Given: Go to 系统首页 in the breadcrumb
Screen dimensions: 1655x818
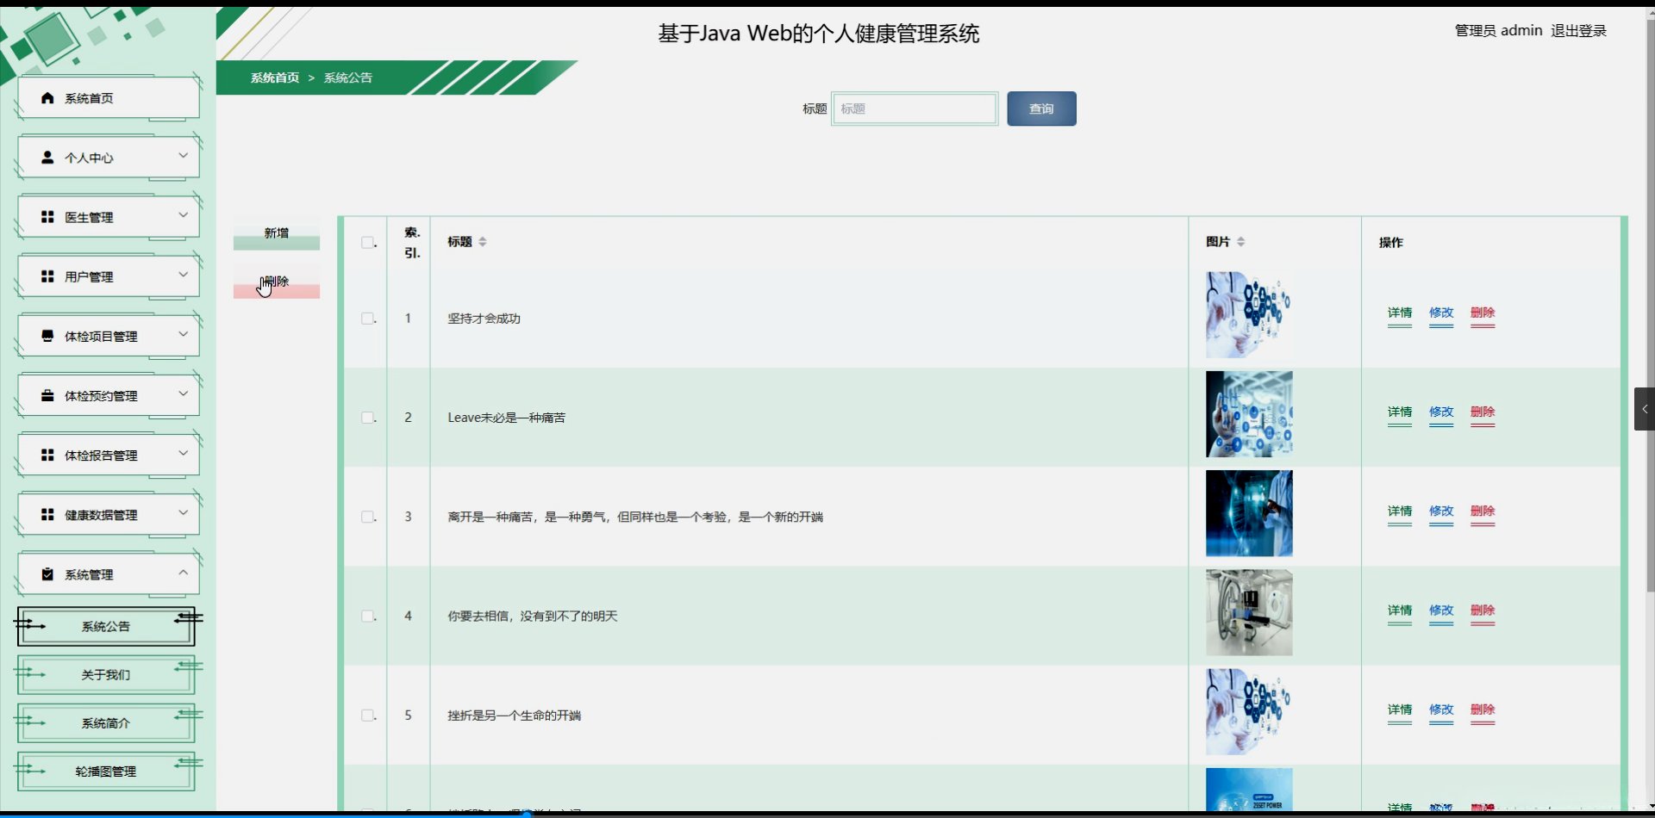Looking at the screenshot, I should [x=275, y=77].
